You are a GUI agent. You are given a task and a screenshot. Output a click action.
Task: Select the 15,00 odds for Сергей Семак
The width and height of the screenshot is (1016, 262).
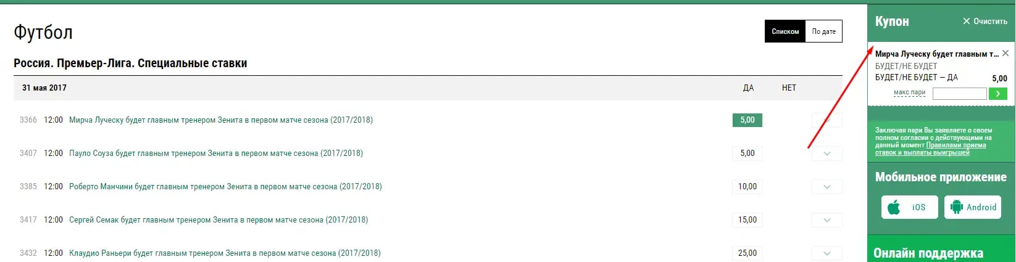tap(747, 220)
